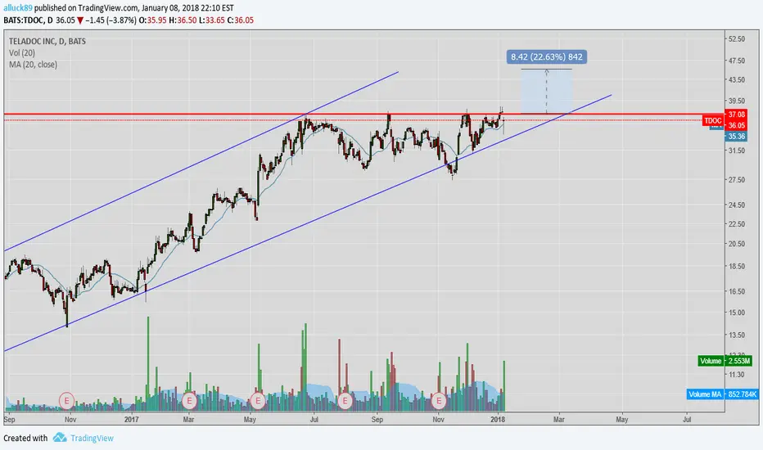The image size is (763, 450).
Task: Click the 27.50 price axis label
Action: [x=736, y=180]
